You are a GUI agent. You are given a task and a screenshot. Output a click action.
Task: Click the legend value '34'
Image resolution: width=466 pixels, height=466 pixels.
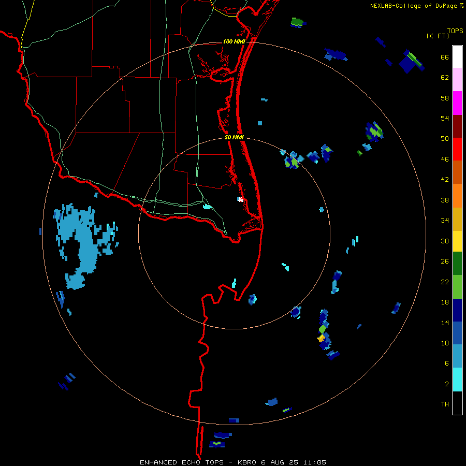point(445,221)
